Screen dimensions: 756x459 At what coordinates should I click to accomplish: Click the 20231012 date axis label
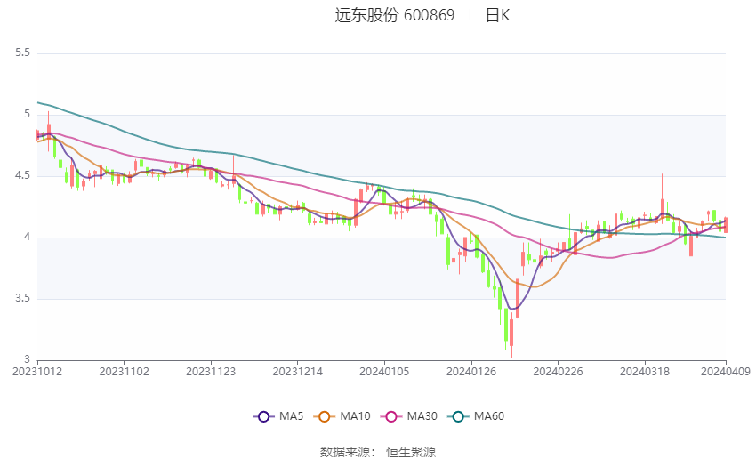pos(37,372)
